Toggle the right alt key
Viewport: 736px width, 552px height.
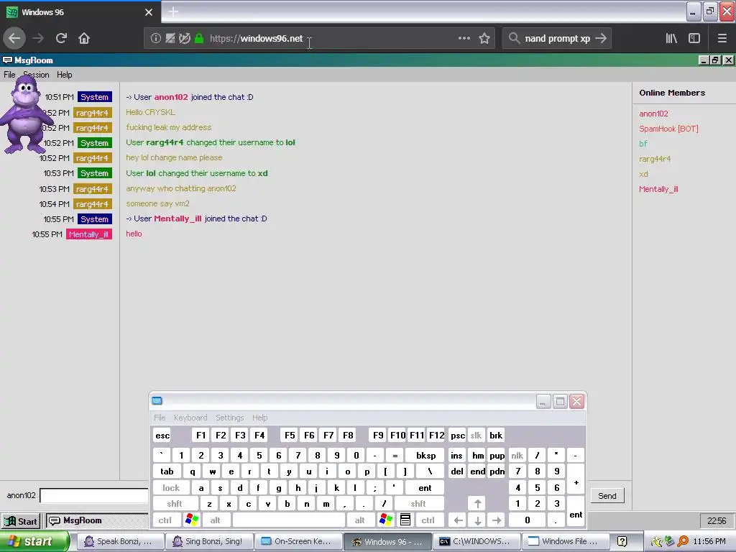click(360, 520)
